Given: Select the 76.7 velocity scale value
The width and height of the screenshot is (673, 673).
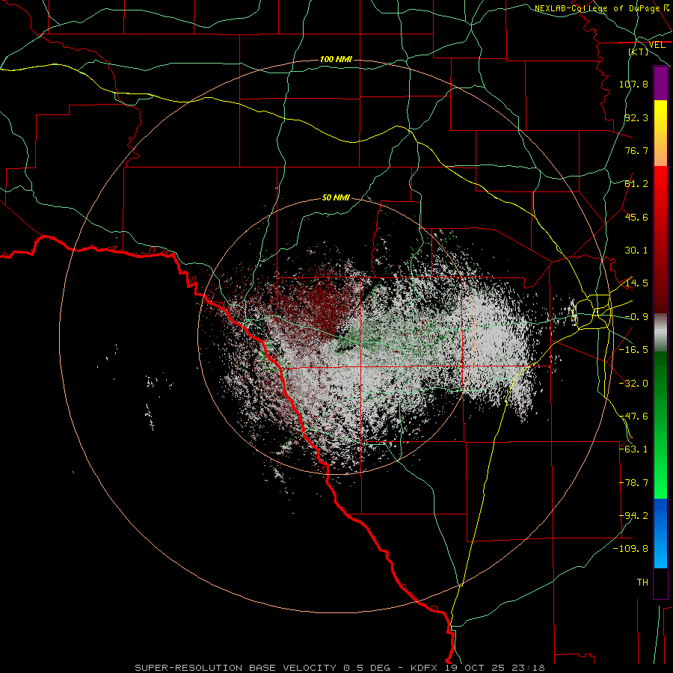Looking at the screenshot, I should (x=636, y=150).
